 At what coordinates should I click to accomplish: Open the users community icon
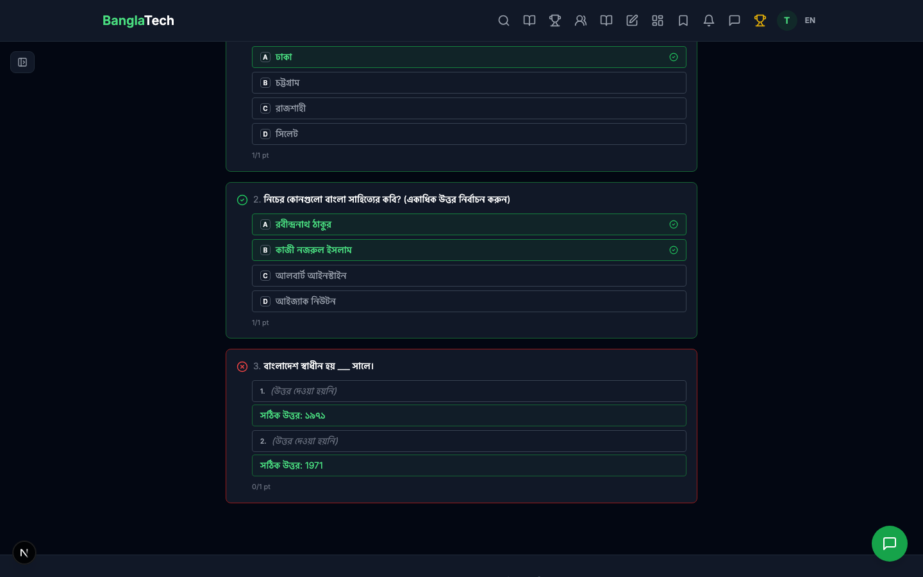(x=581, y=21)
